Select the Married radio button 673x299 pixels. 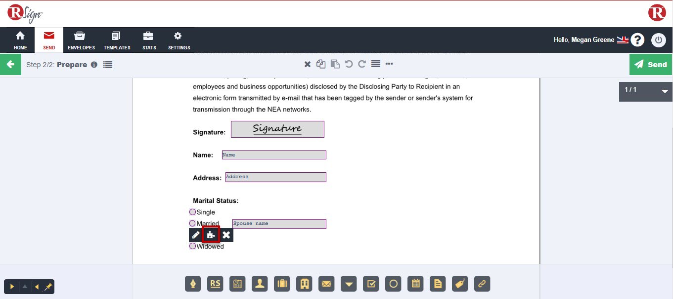192,223
